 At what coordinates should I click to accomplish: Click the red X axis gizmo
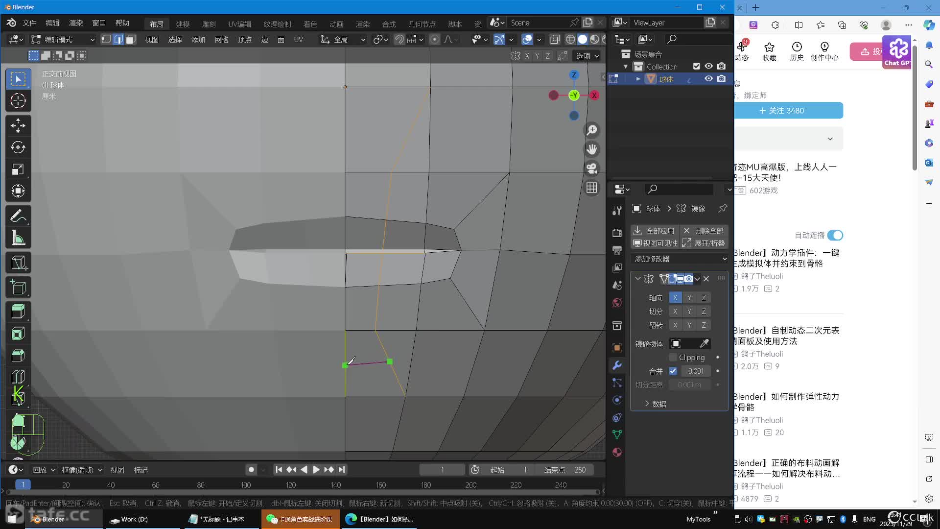pos(594,95)
